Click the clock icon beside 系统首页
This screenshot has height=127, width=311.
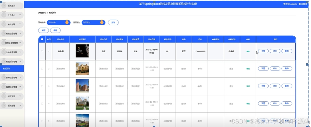coord(4,6)
